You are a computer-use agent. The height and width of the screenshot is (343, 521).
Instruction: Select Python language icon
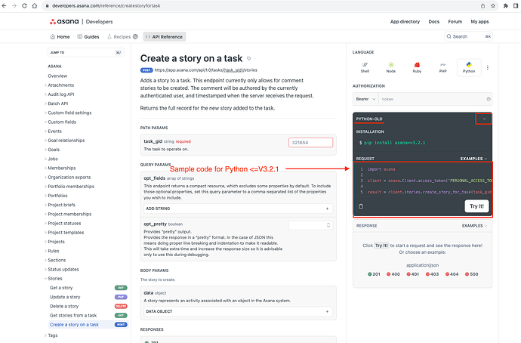click(469, 67)
